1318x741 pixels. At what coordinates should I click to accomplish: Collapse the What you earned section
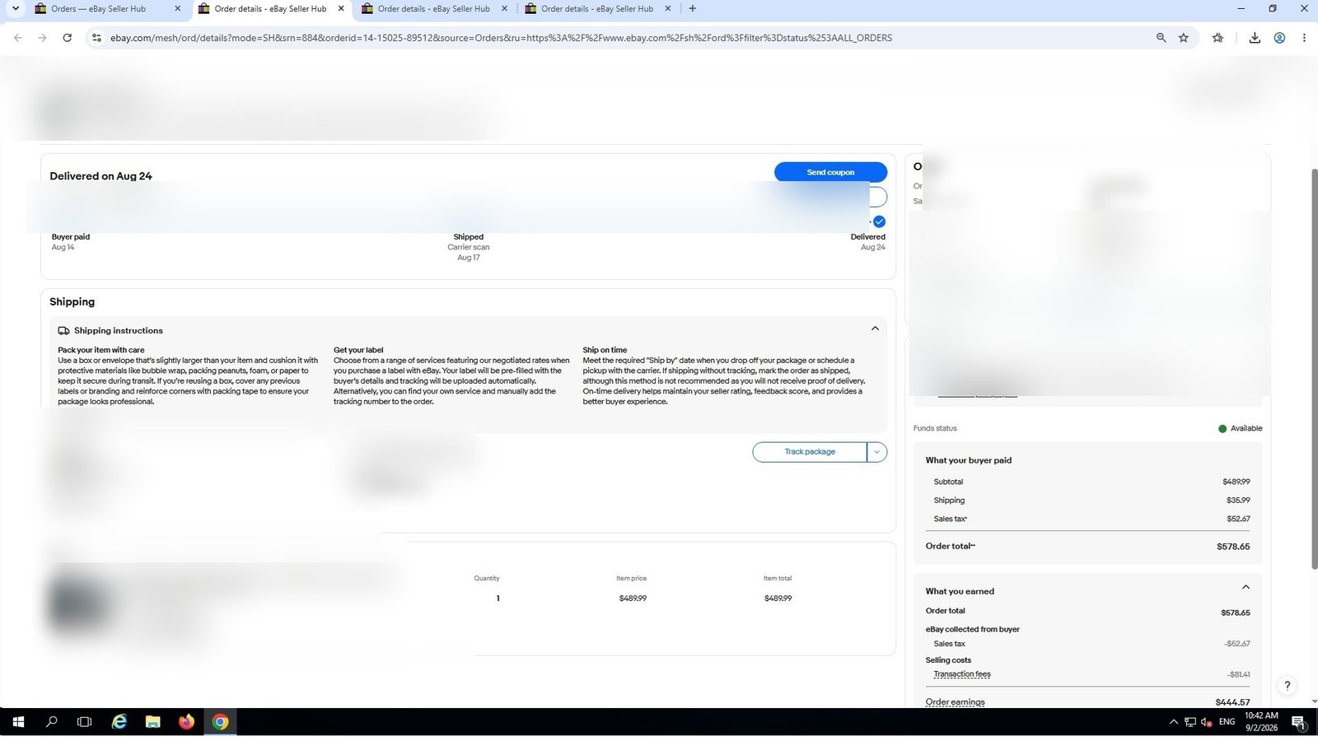pyautogui.click(x=1246, y=587)
